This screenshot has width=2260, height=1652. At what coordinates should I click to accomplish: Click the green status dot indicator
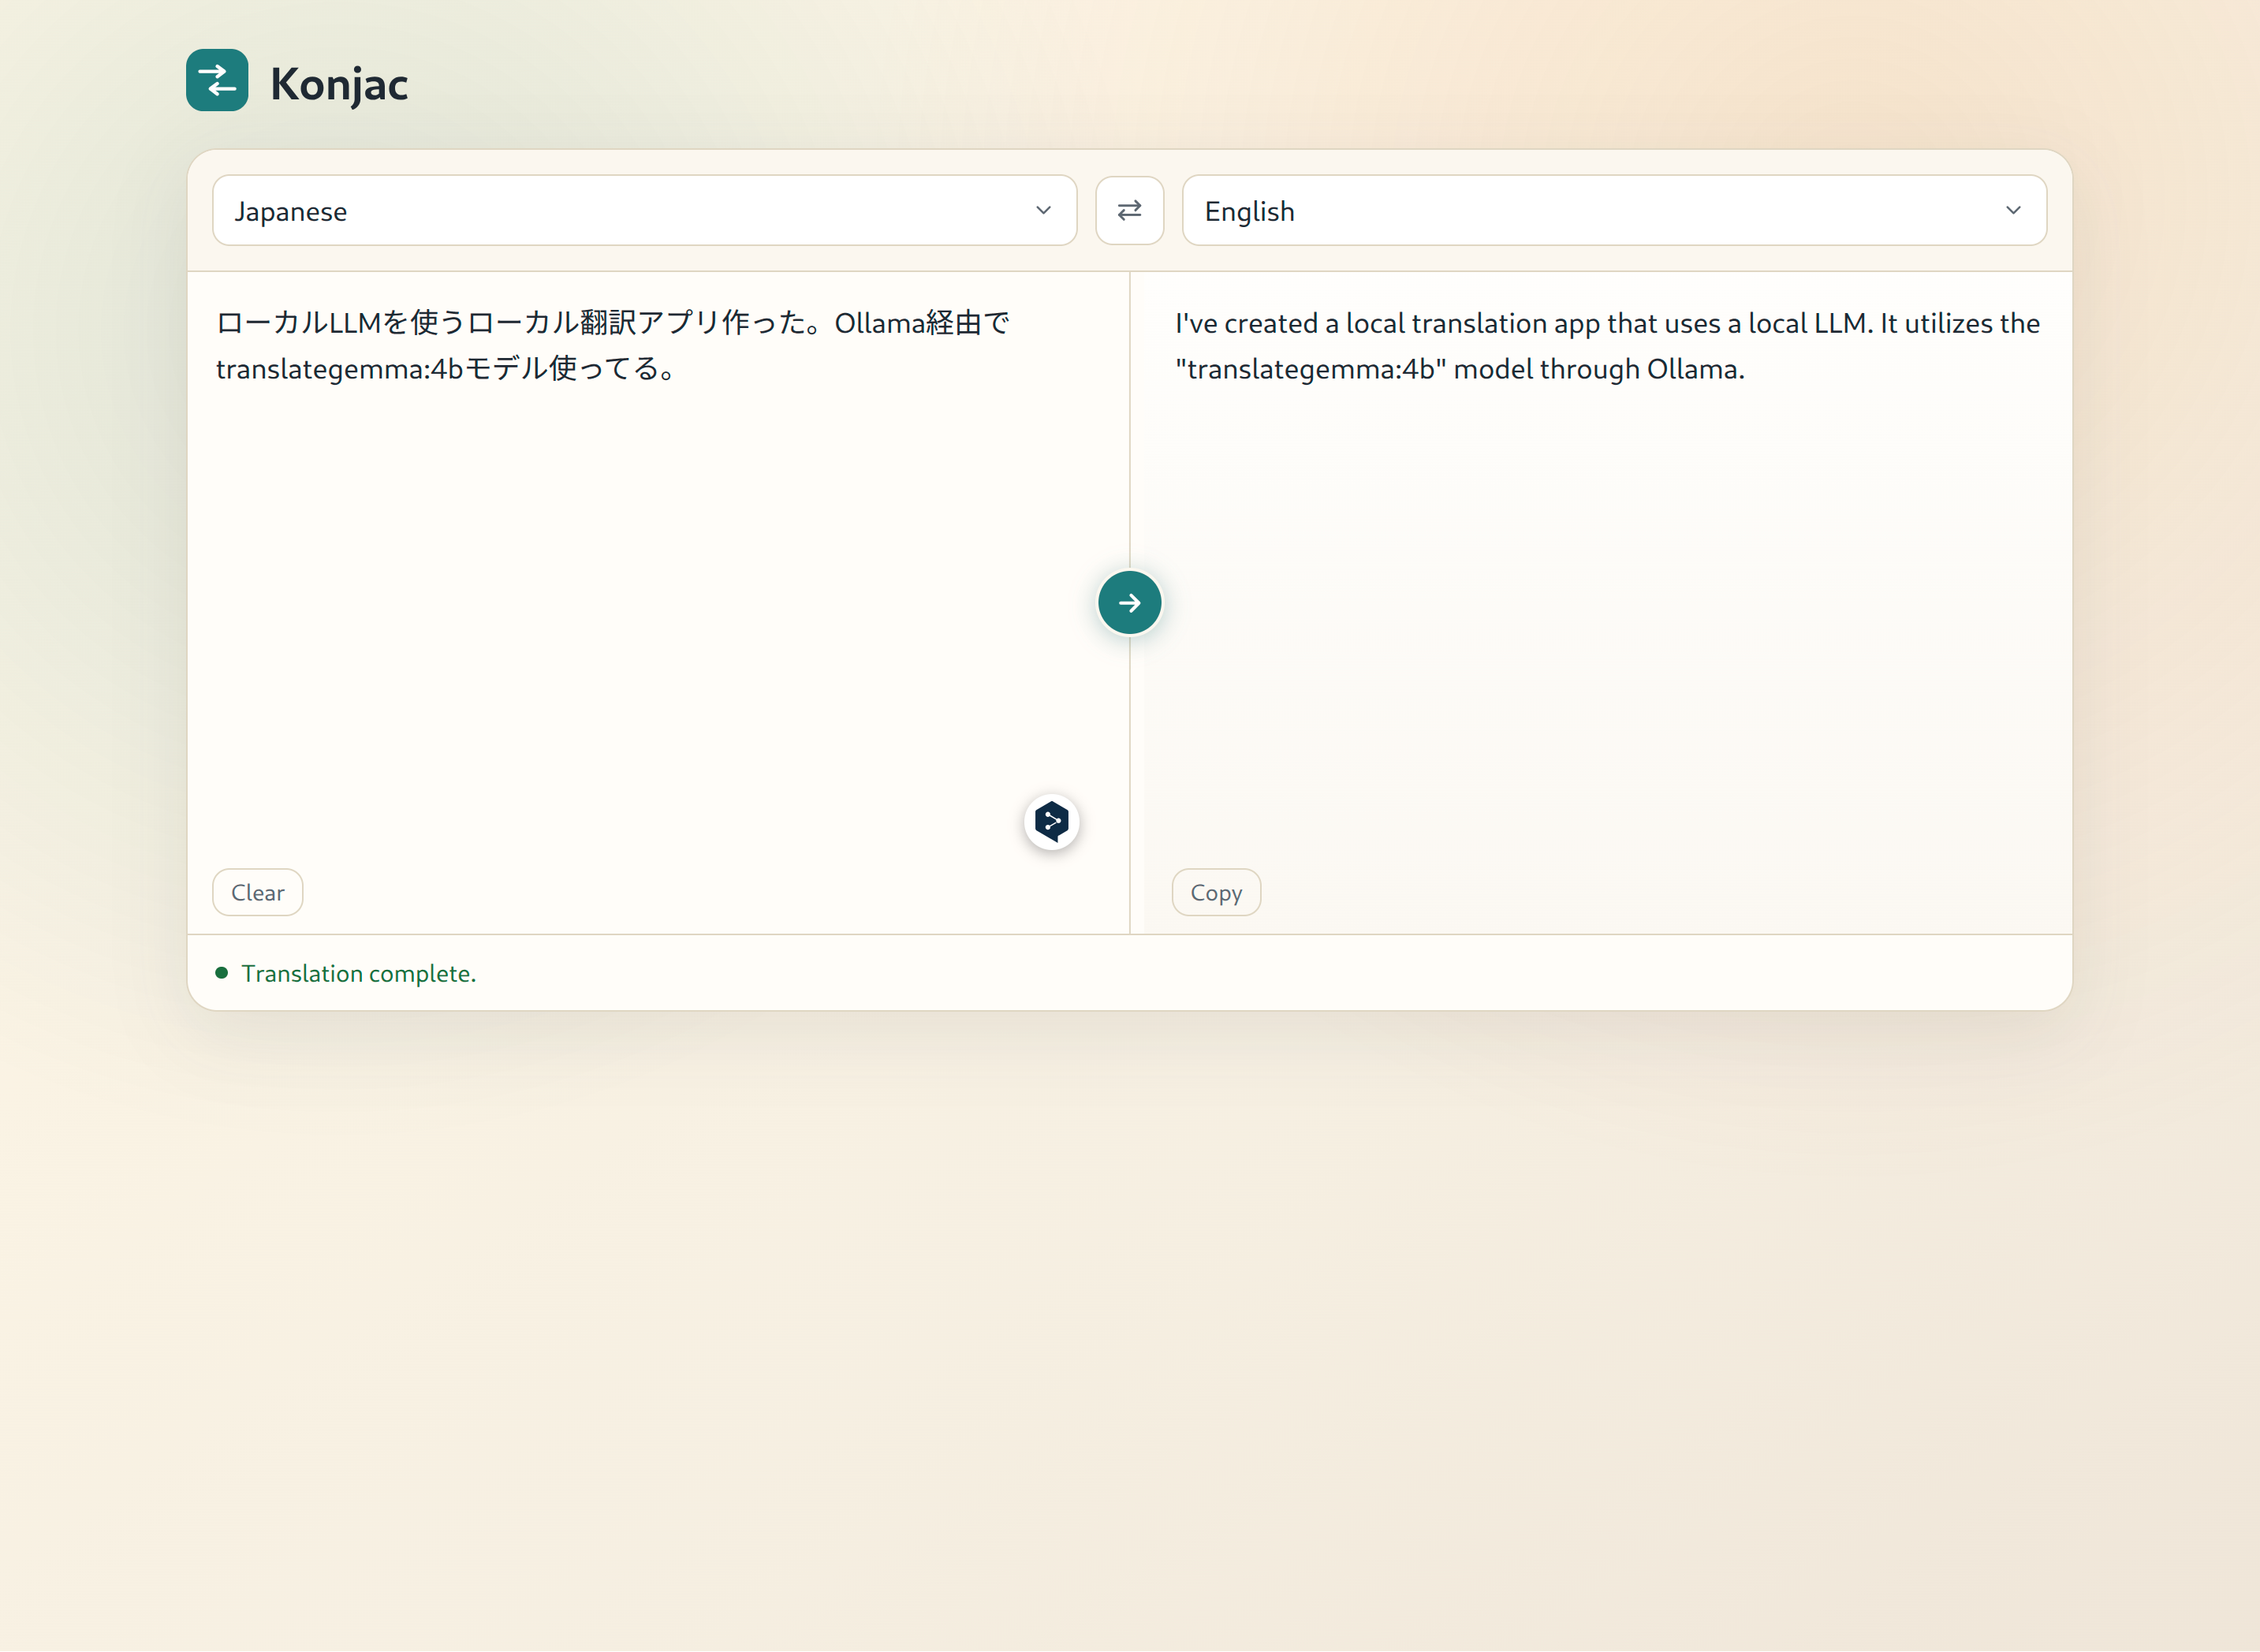click(222, 973)
